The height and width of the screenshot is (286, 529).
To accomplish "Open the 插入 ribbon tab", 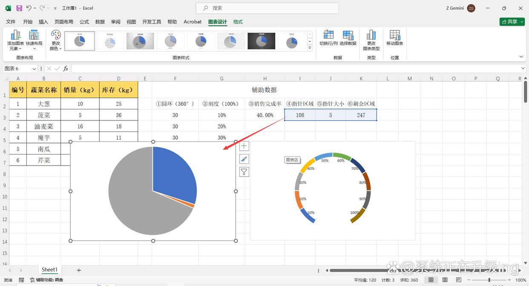I will 43,22.
